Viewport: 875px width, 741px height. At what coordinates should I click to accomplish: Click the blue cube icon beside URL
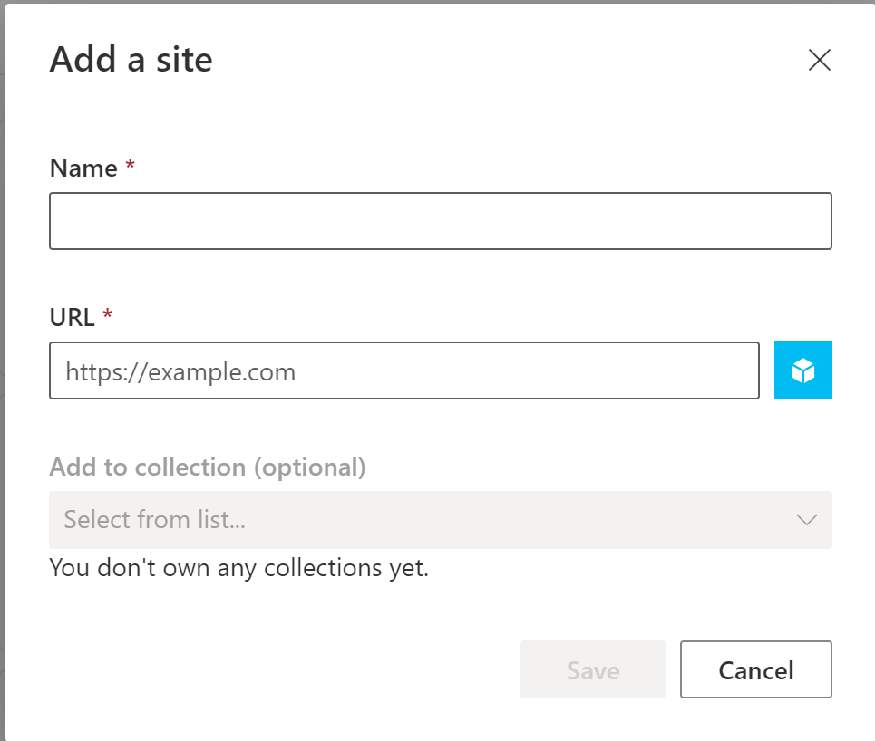pos(802,370)
